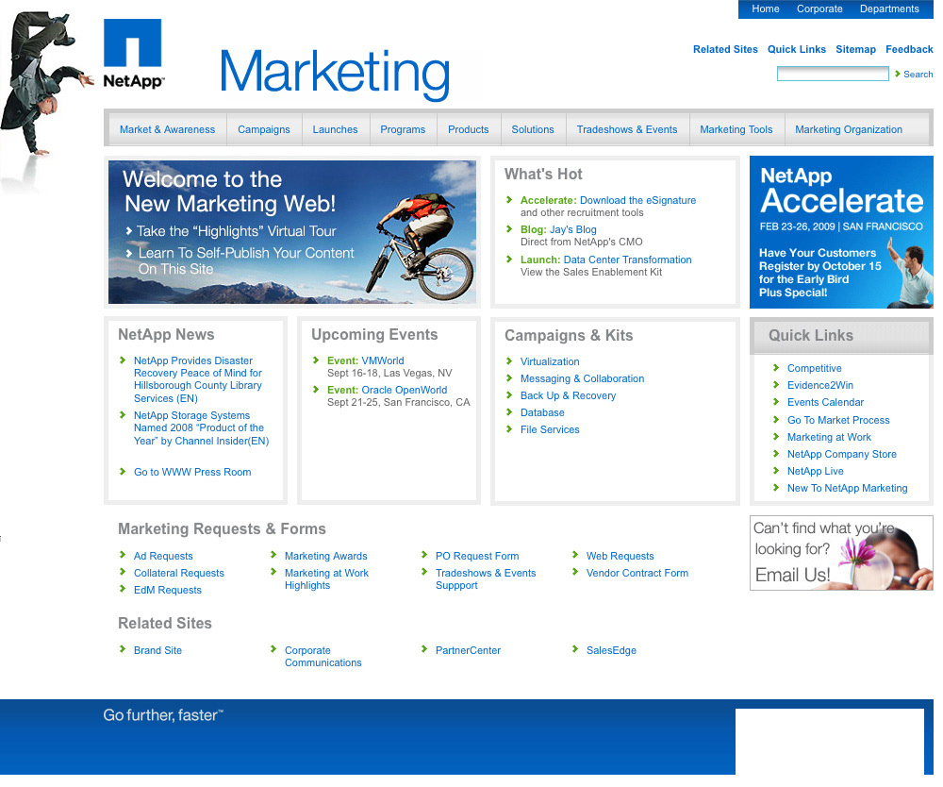This screenshot has width=943, height=787.
Task: Open Collateral Requests form
Action: (x=178, y=574)
